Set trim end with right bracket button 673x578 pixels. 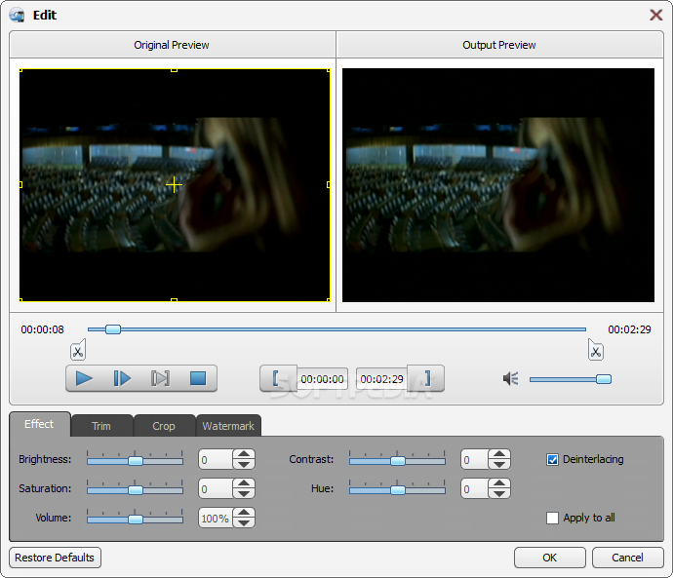point(425,378)
